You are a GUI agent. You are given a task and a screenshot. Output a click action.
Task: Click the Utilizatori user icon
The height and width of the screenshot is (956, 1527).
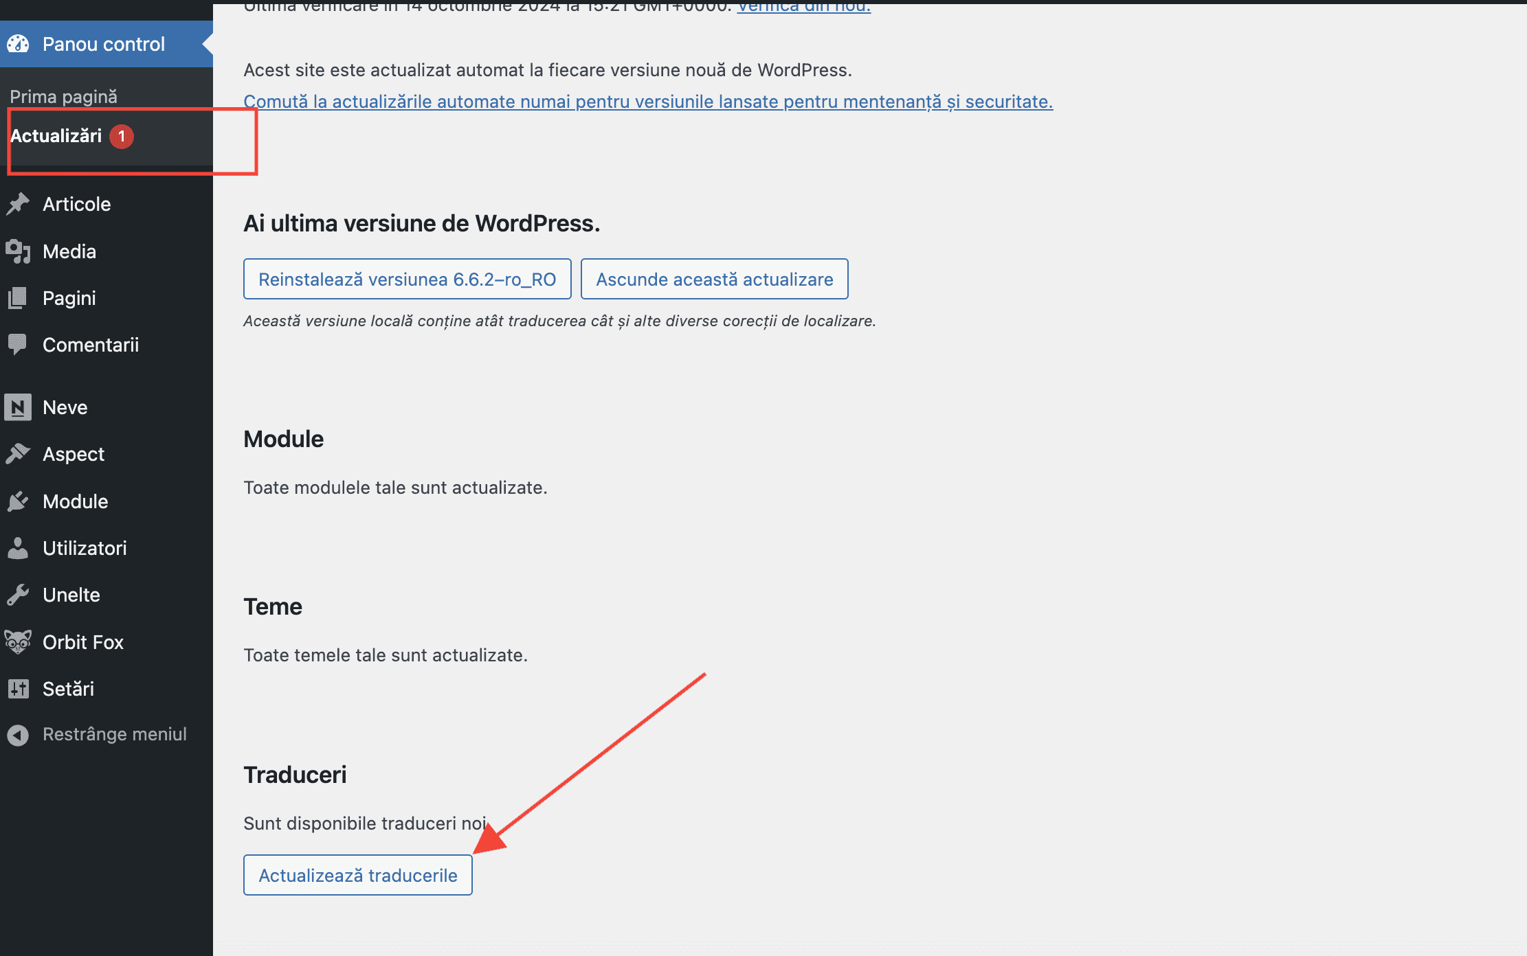click(x=18, y=548)
